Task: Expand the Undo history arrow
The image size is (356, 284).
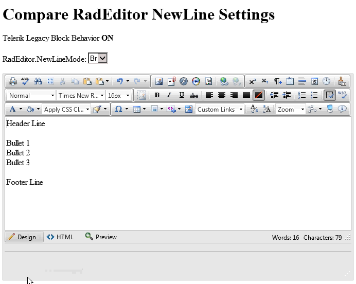Action: 128,81
